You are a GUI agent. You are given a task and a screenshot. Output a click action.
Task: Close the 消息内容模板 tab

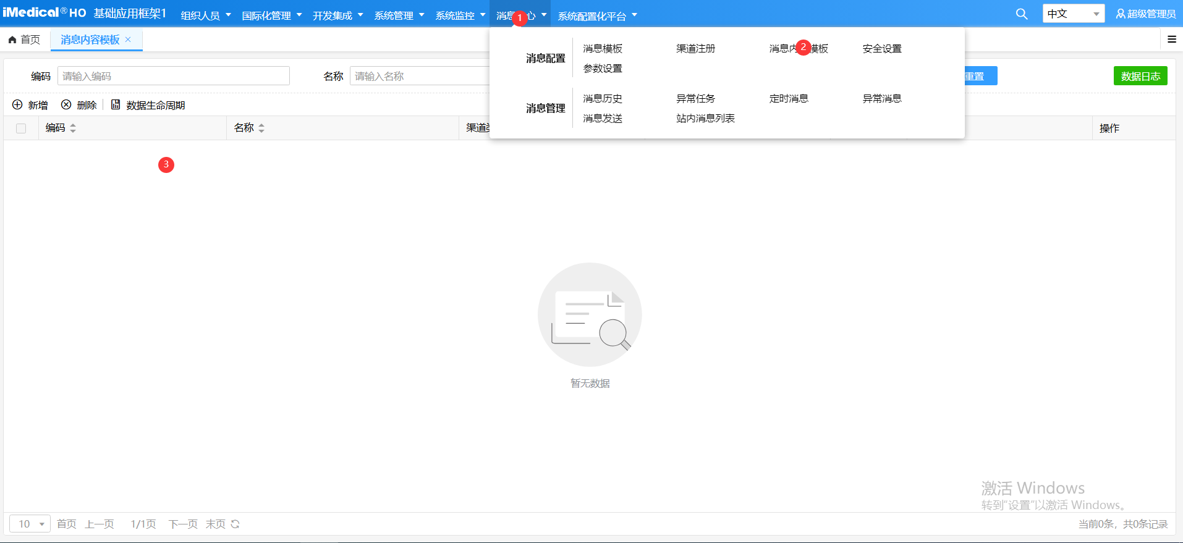pyautogui.click(x=128, y=40)
